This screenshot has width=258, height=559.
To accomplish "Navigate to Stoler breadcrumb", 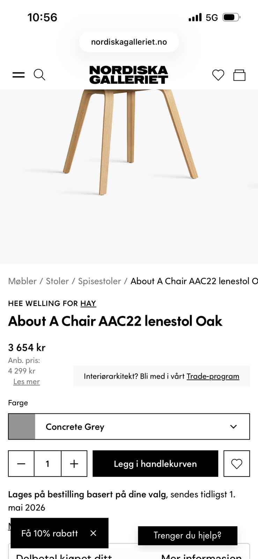I will 57,281.
